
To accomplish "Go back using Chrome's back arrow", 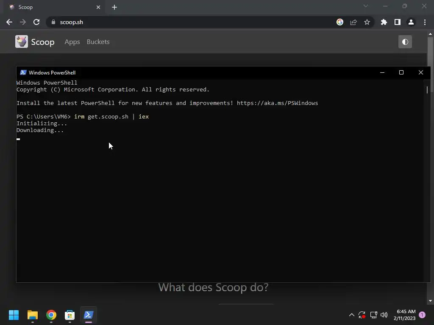I will (9, 22).
